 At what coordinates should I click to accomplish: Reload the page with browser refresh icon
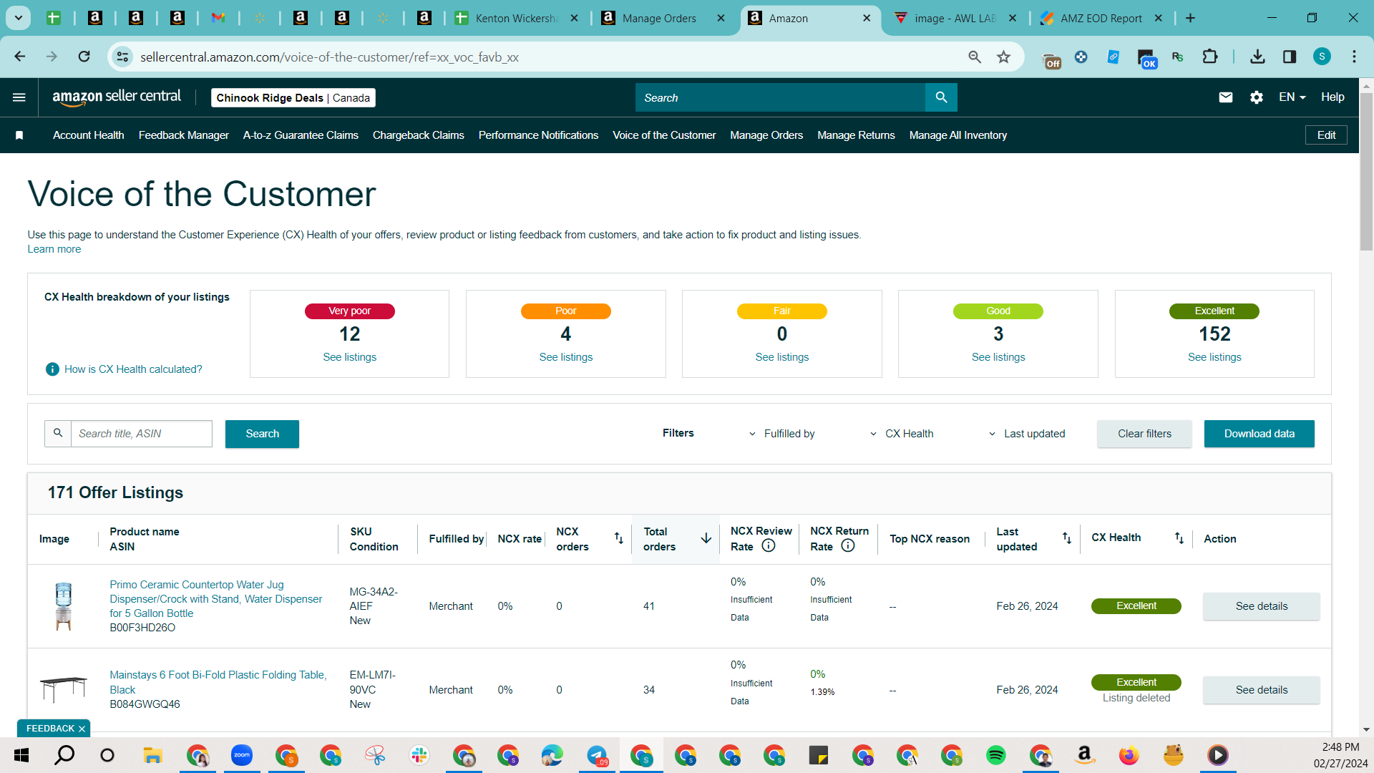(84, 57)
